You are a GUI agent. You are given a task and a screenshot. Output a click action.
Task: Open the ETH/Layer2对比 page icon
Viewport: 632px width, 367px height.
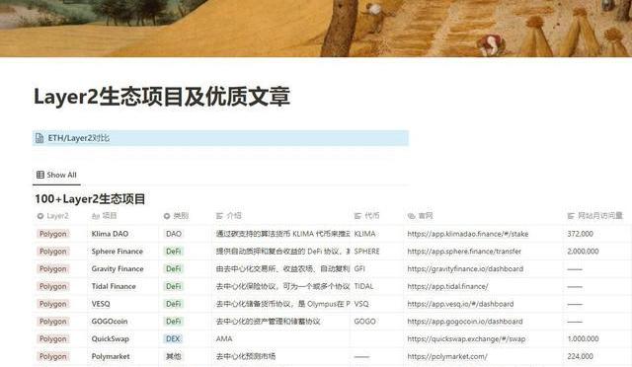tap(39, 138)
